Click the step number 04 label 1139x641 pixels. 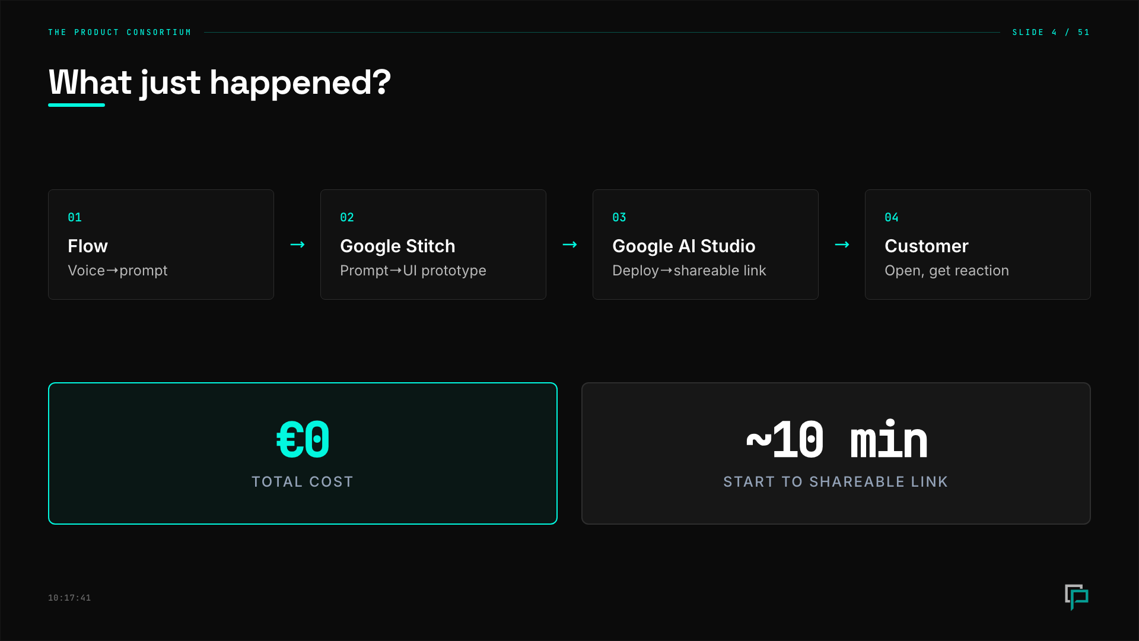(x=892, y=217)
